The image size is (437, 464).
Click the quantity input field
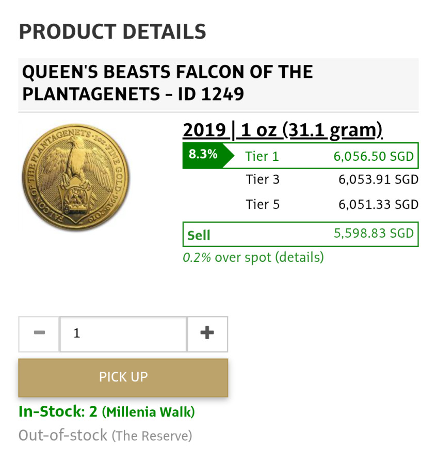click(x=123, y=334)
